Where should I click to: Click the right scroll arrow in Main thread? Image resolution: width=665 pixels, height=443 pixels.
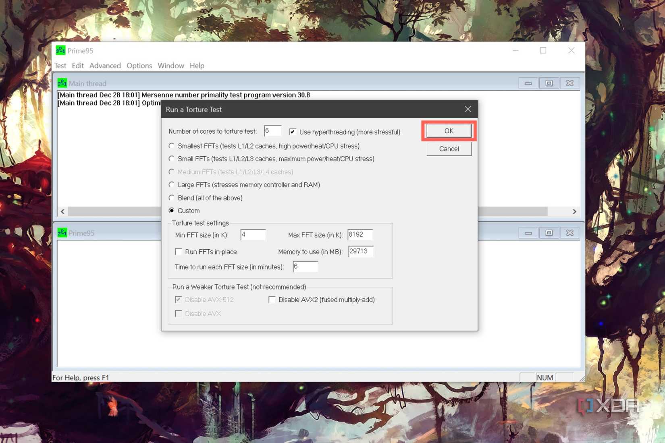tap(574, 211)
